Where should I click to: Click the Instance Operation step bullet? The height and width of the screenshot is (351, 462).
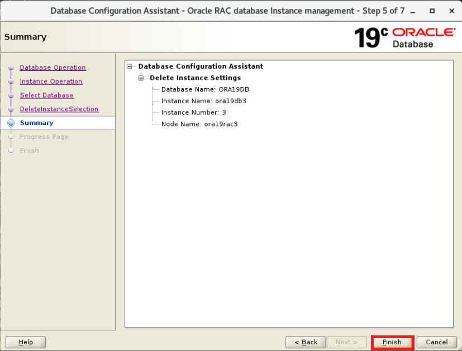pyautogui.click(x=11, y=82)
